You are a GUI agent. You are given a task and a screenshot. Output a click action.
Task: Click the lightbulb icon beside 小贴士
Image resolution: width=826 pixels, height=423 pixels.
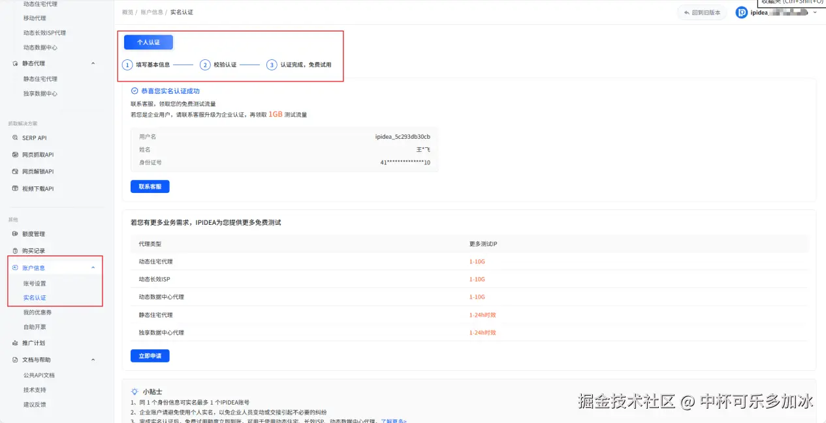point(135,392)
